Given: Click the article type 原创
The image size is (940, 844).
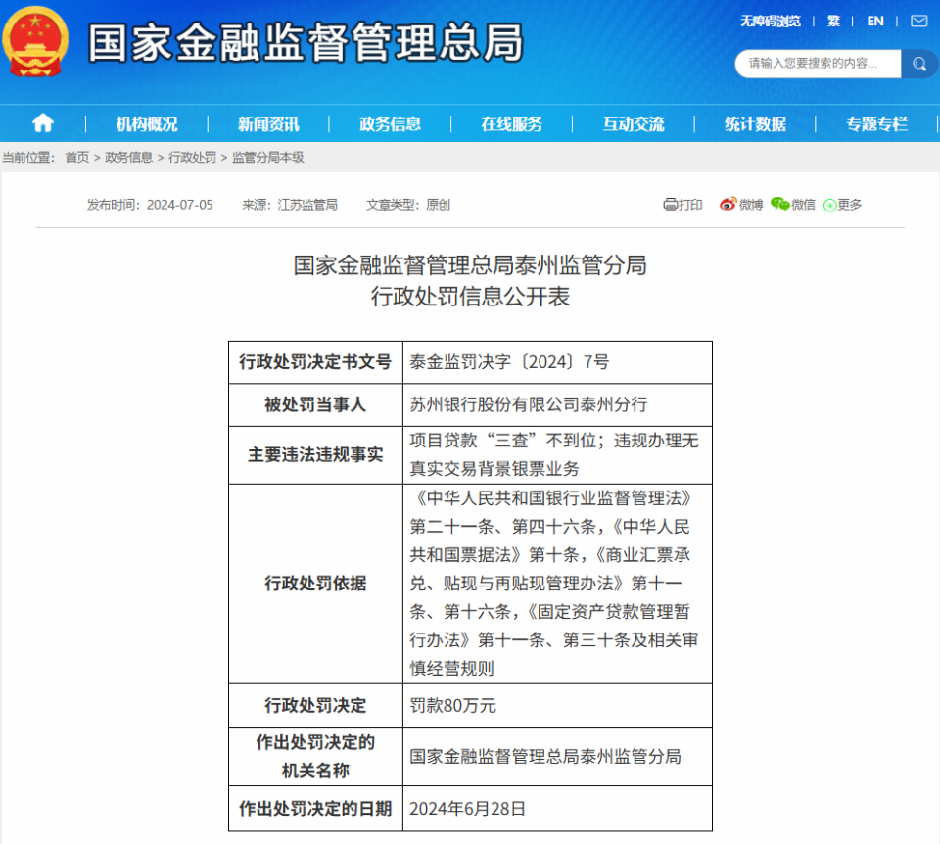Looking at the screenshot, I should point(439,205).
